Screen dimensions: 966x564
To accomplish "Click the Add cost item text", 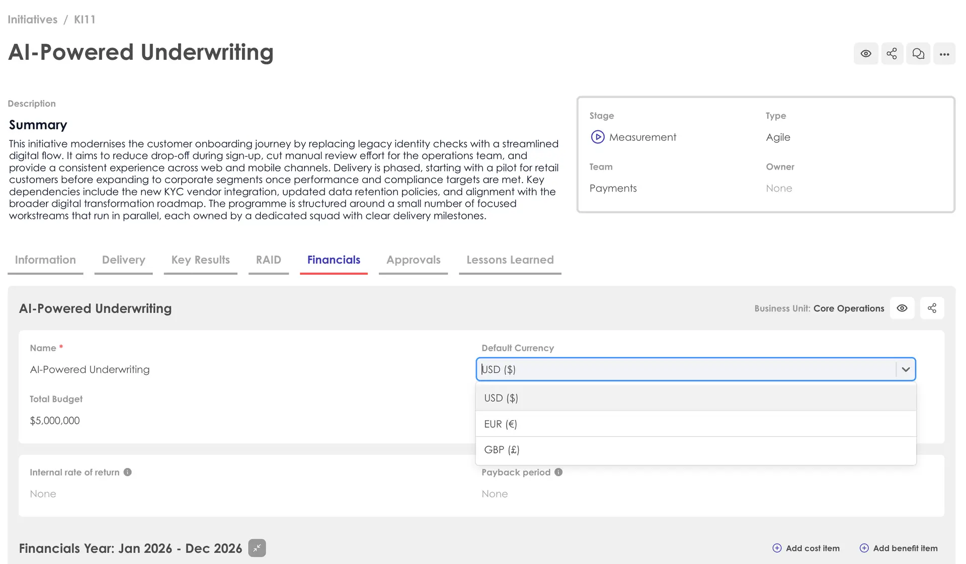I will [813, 548].
